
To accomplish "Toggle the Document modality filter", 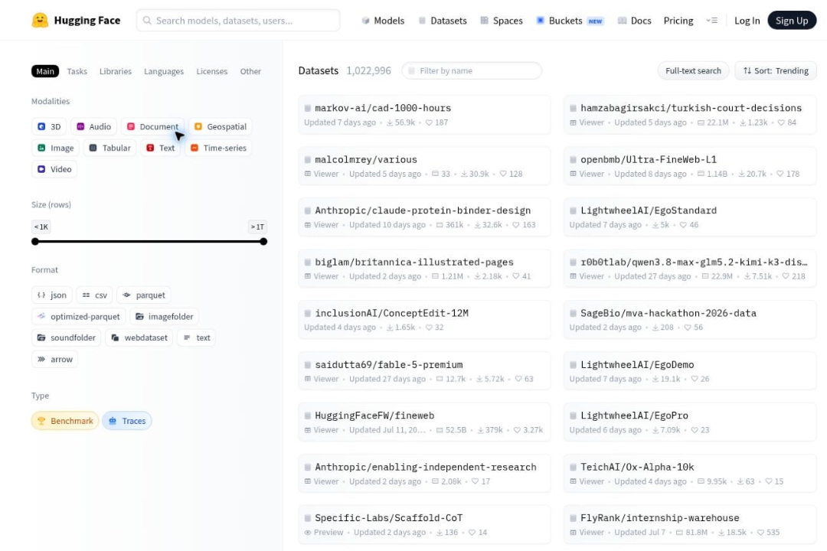I will tap(152, 126).
